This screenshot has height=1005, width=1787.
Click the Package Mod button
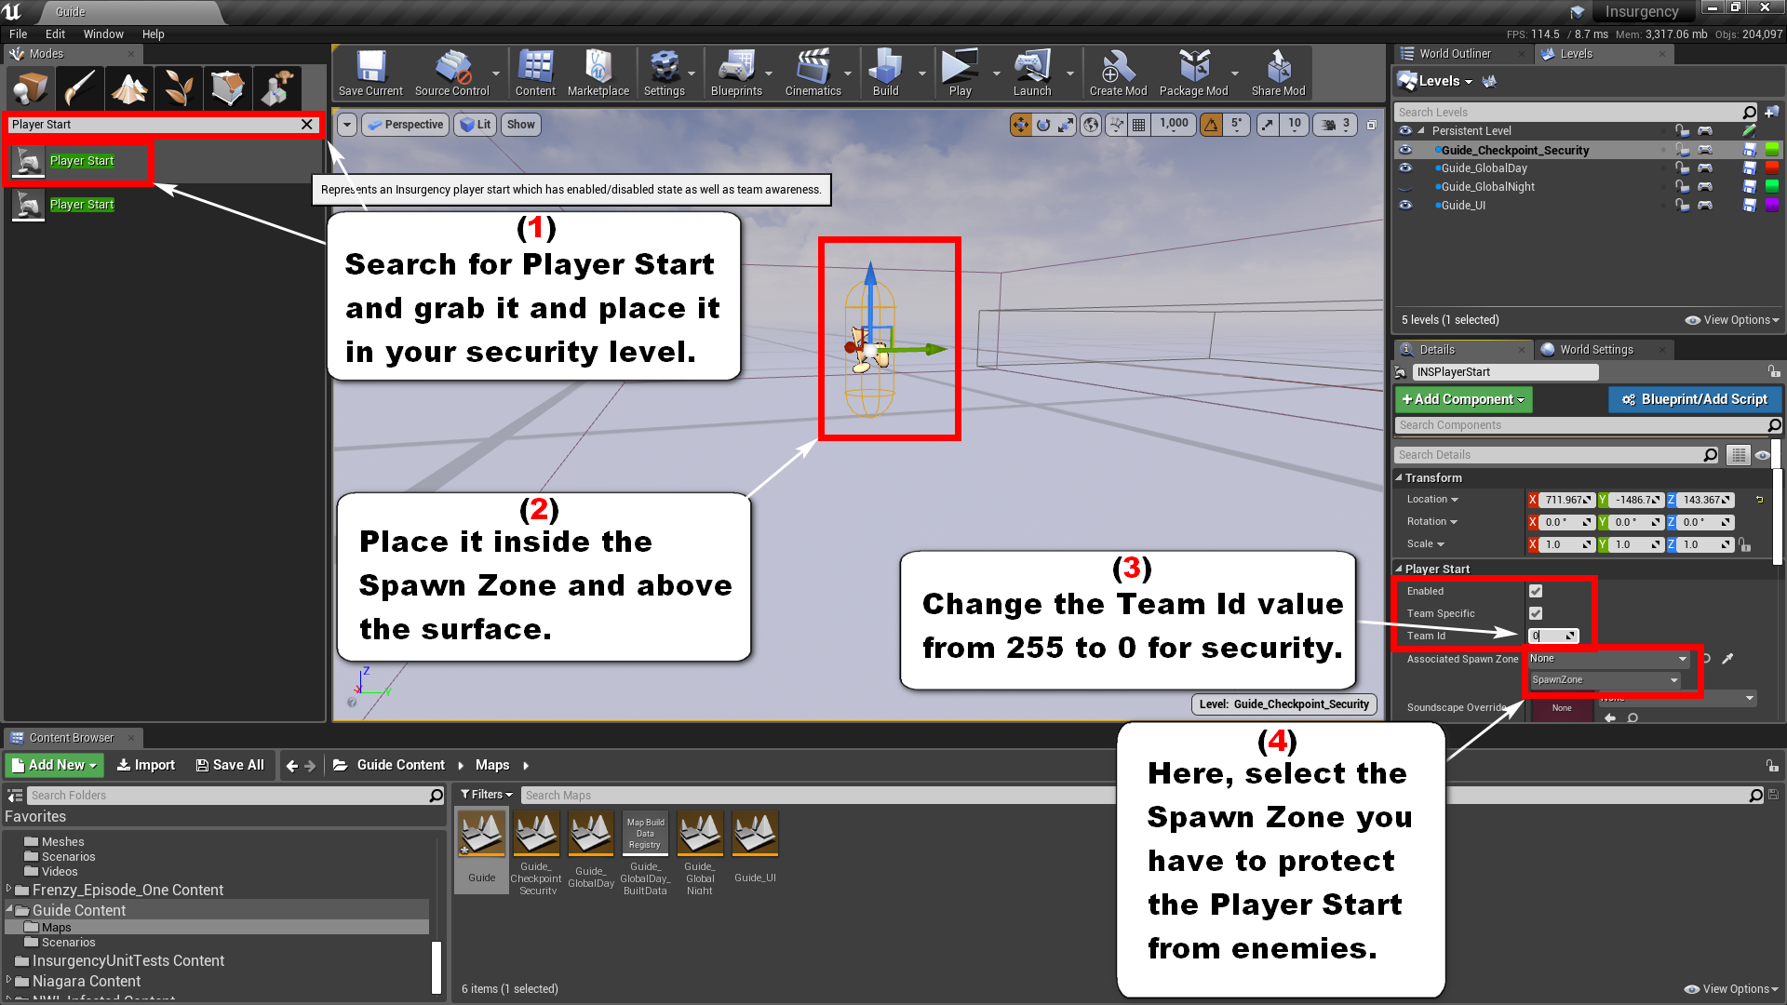(x=1193, y=73)
